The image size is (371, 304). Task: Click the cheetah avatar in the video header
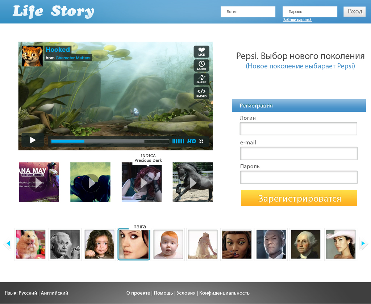(x=32, y=56)
